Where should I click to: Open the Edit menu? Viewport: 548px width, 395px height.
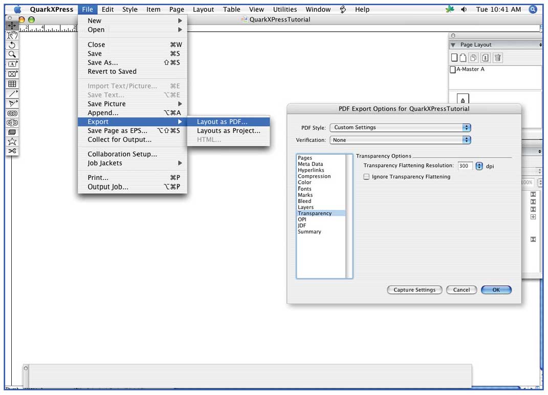pyautogui.click(x=107, y=9)
